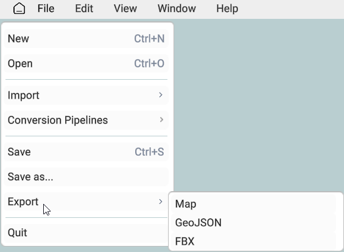Open the Edit menu
The height and width of the screenshot is (252, 344).
coord(84,9)
